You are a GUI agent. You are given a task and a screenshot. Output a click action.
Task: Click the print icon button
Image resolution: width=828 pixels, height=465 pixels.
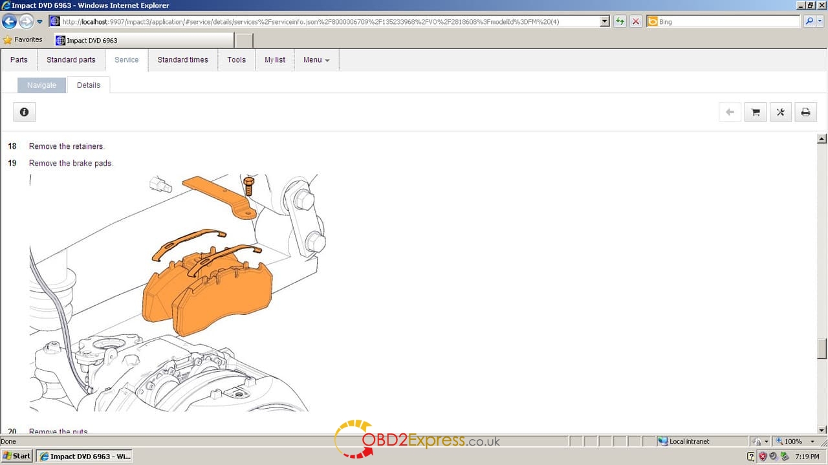point(805,112)
